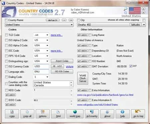Toggle the TLD Code checkbox
150x124 pixels.
tap(6, 35)
